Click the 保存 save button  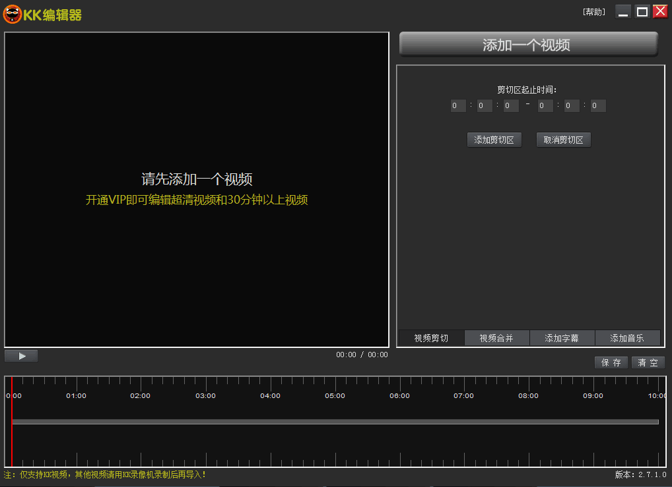pyautogui.click(x=611, y=362)
